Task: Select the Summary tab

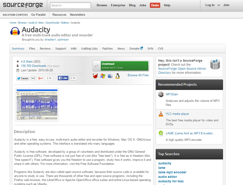Action: (18, 49)
